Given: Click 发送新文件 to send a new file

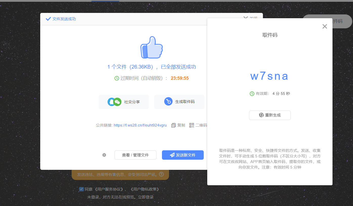Looking at the screenshot, I should 183,155.
